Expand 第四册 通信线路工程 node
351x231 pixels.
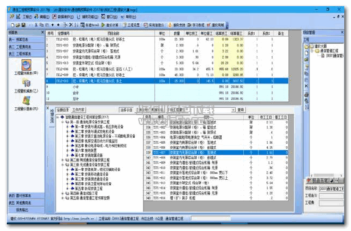(x=63, y=193)
